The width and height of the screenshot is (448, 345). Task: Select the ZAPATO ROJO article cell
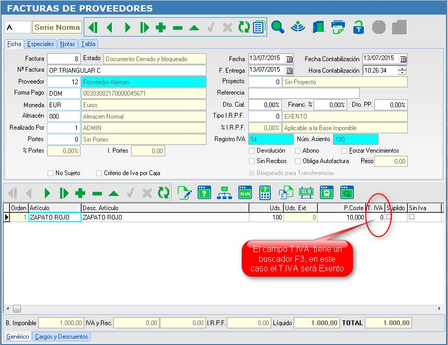(55, 217)
